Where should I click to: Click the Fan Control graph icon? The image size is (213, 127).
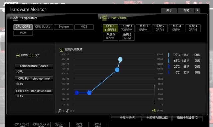pos(104,18)
